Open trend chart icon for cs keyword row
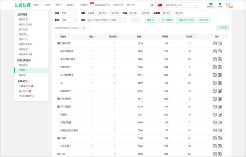The height and width of the screenshot is (157, 246). coord(215,83)
